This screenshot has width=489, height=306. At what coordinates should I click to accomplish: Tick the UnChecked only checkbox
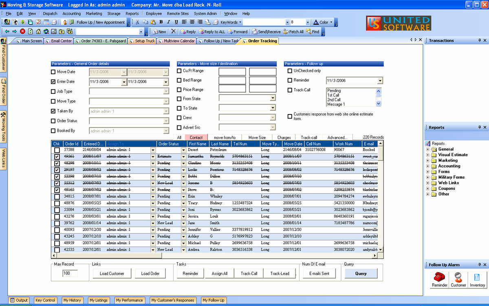point(290,71)
